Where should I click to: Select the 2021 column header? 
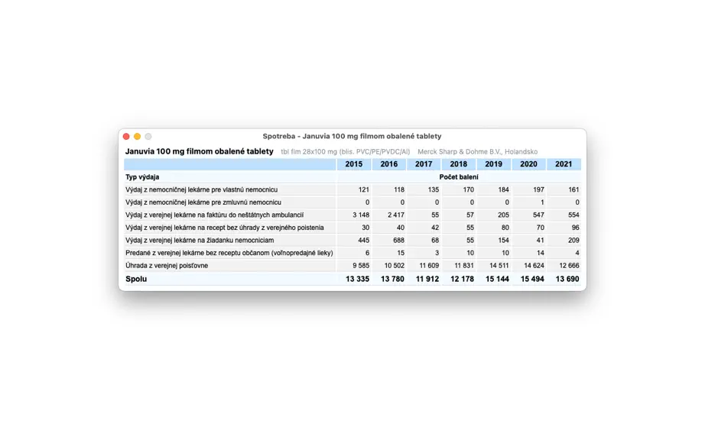(x=564, y=164)
